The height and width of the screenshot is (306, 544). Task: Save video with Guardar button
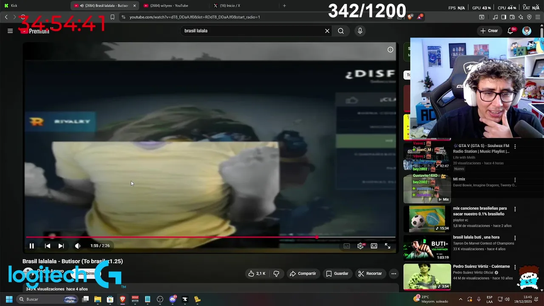[337, 273]
